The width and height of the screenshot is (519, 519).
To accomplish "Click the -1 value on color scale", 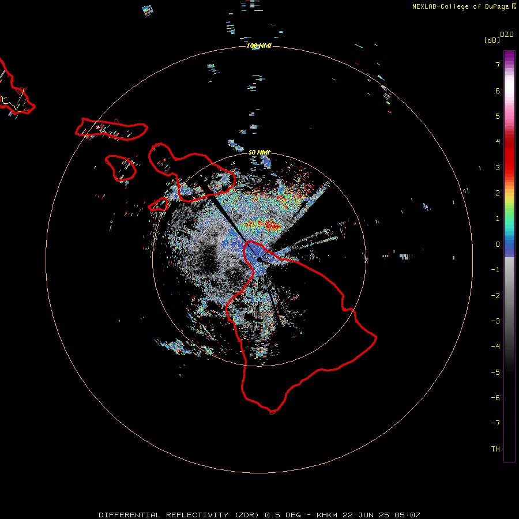I will 495,270.
